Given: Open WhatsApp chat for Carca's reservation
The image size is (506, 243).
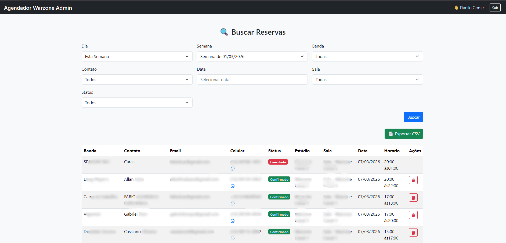Looking at the screenshot, I should click(233, 169).
